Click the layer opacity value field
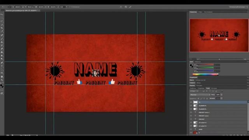249x140 pixels. click(218, 95)
